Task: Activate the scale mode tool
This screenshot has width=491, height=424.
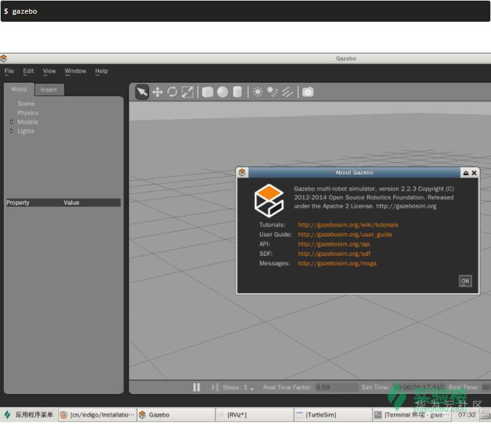Action: pos(187,92)
